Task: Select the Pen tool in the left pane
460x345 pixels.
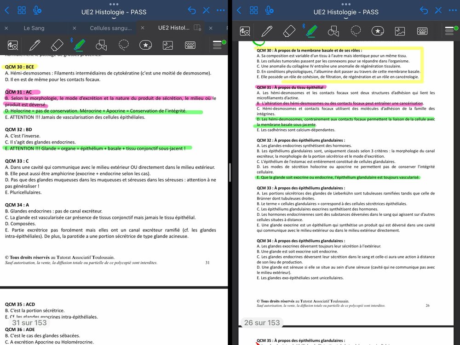Action: (x=34, y=45)
